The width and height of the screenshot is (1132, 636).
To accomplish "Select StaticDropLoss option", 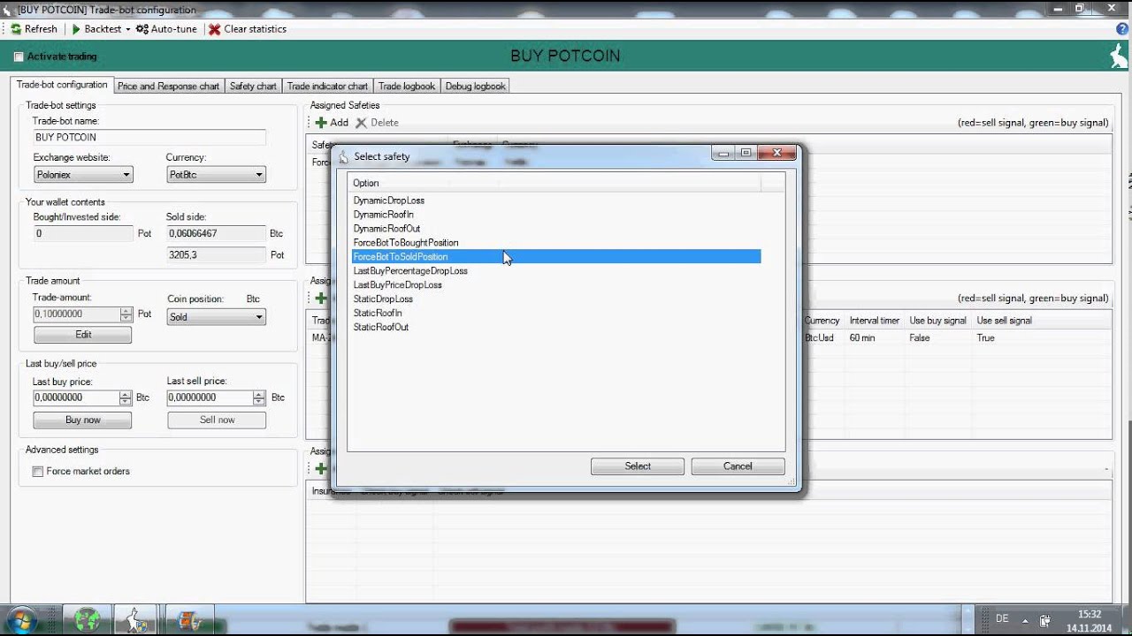I will [383, 299].
